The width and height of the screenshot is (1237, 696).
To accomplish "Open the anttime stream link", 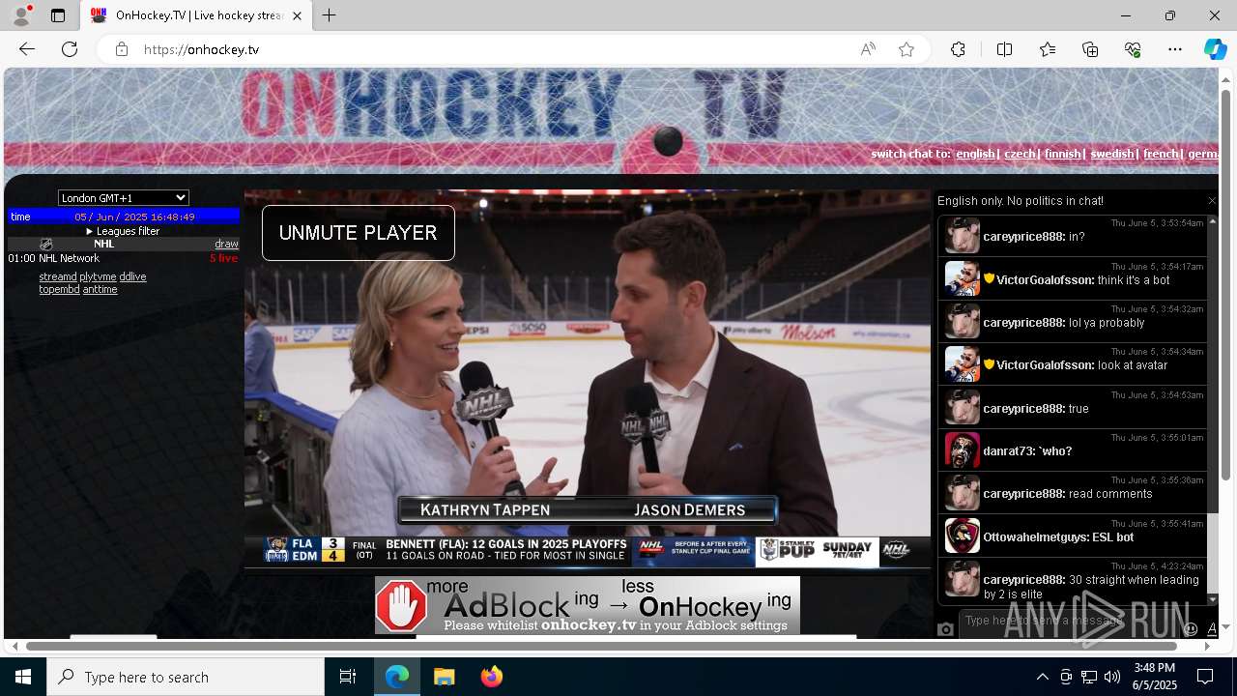I will [x=100, y=289].
